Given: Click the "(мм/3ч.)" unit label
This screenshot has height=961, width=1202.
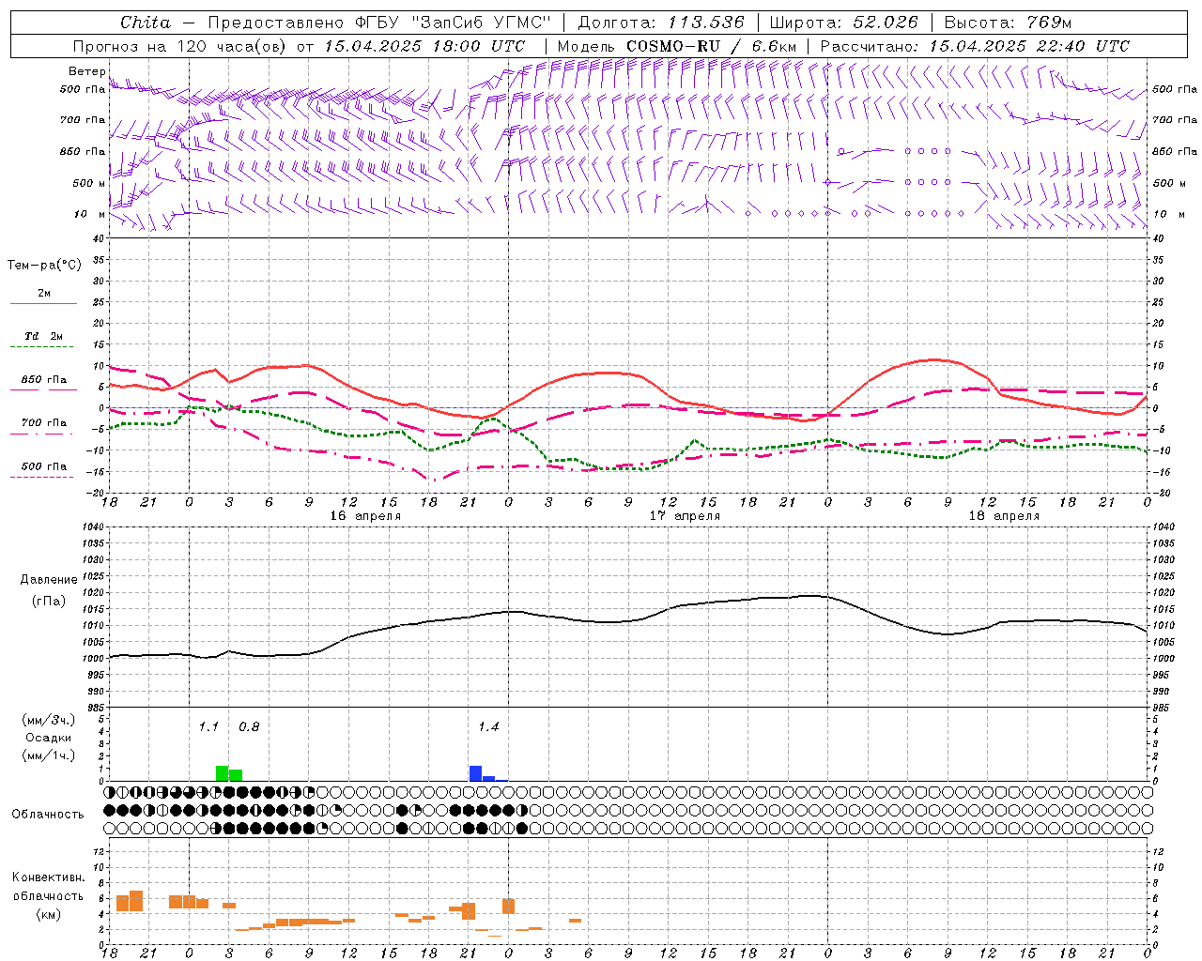Looking at the screenshot, I should tap(48, 721).
